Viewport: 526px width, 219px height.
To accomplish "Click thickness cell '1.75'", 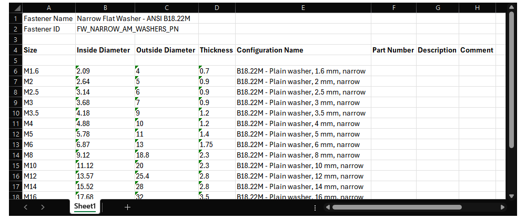I will (217, 144).
